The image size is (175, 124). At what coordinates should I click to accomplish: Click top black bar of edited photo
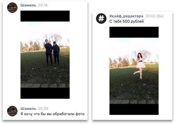pyautogui.click(x=134, y=32)
